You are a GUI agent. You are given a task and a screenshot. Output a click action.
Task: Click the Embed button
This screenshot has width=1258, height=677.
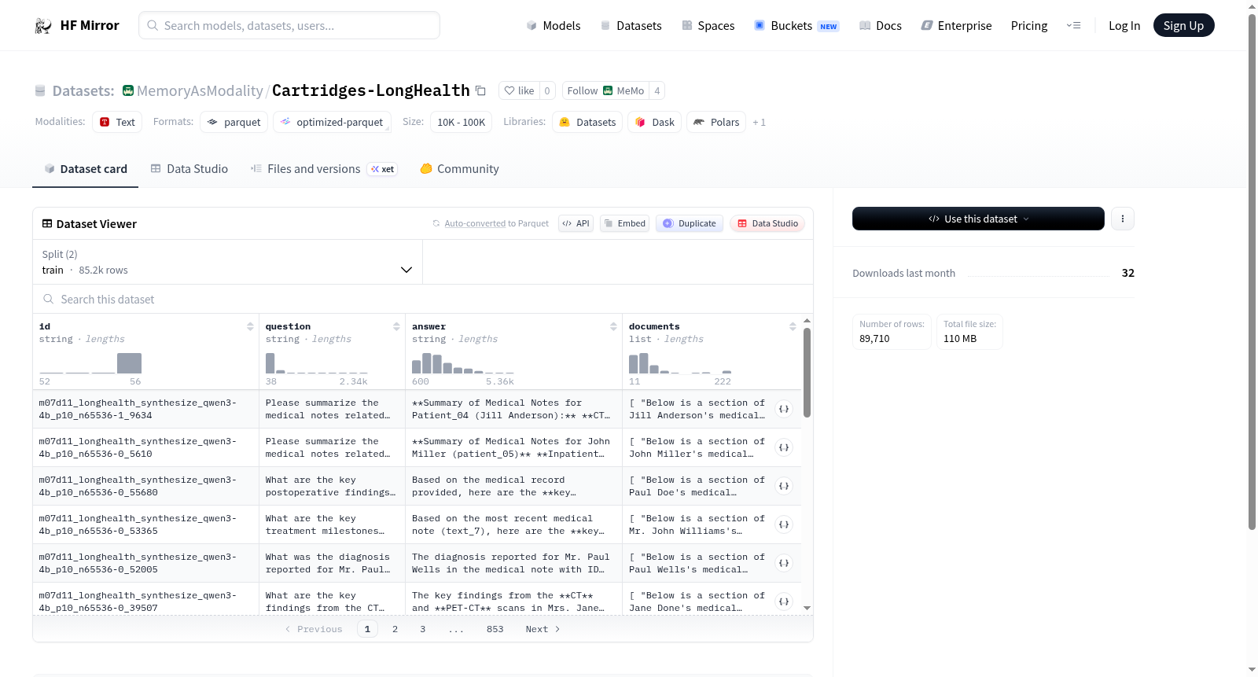click(x=626, y=223)
